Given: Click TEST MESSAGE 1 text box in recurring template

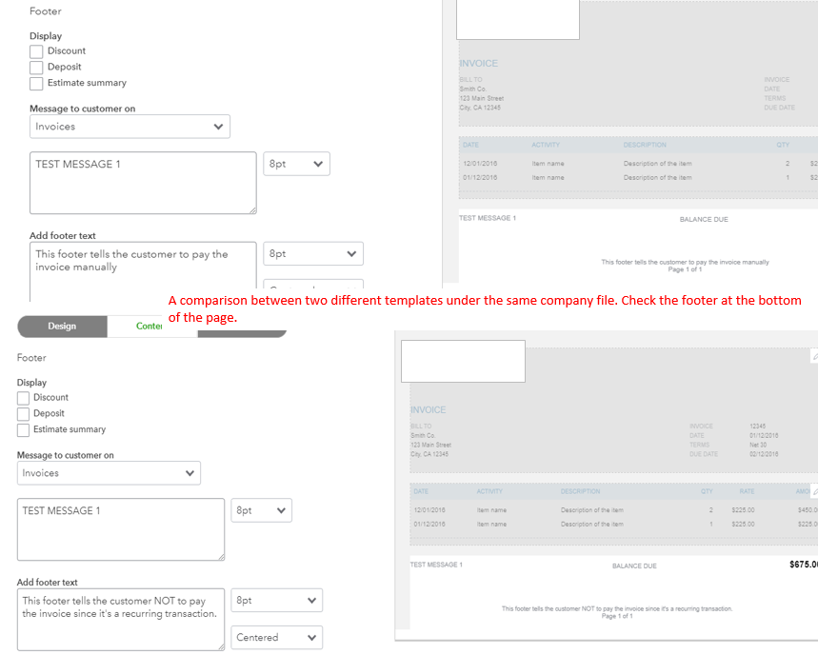Looking at the screenshot, I should tap(121, 529).
